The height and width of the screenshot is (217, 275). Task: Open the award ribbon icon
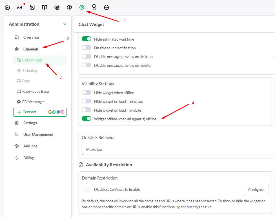pos(94,7)
